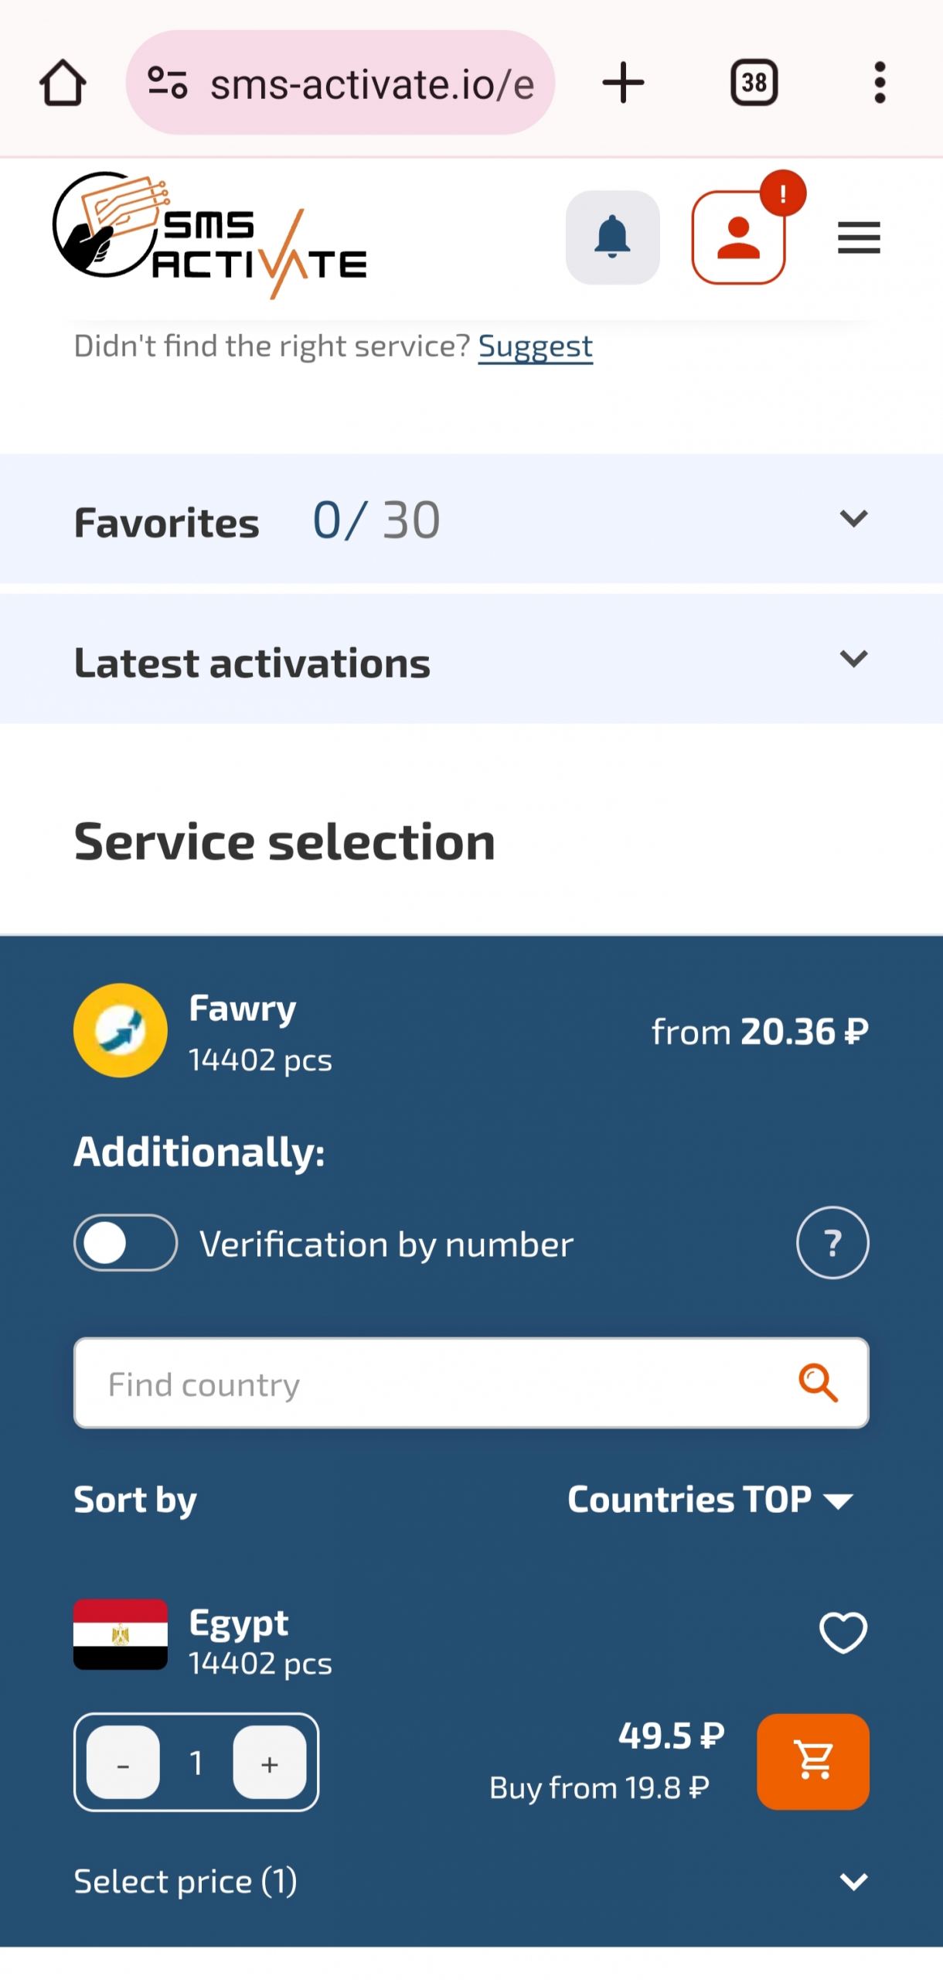Click the Suggest link
Screen dimensions: 943x1980
(535, 346)
